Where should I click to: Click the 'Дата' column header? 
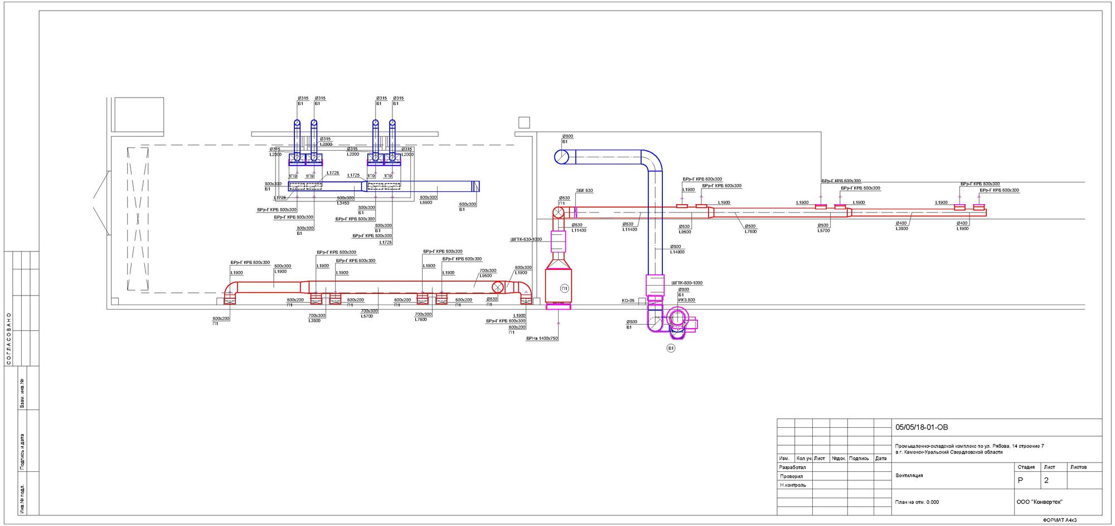click(x=881, y=459)
